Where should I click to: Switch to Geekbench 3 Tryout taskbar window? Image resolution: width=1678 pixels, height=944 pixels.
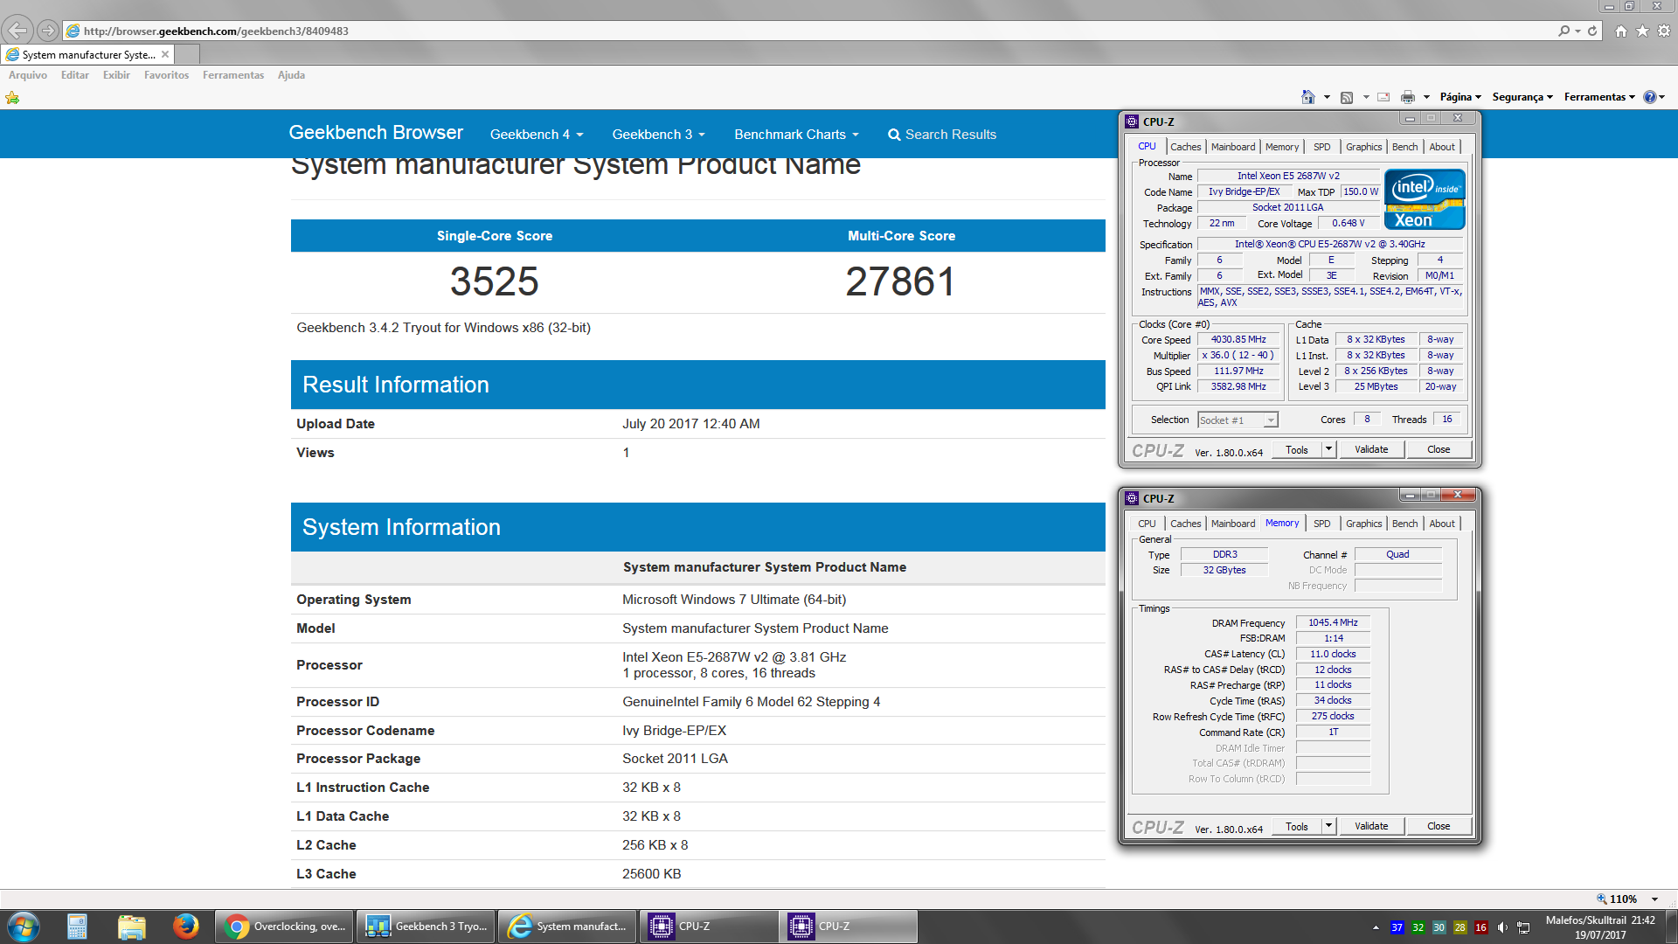click(x=426, y=927)
